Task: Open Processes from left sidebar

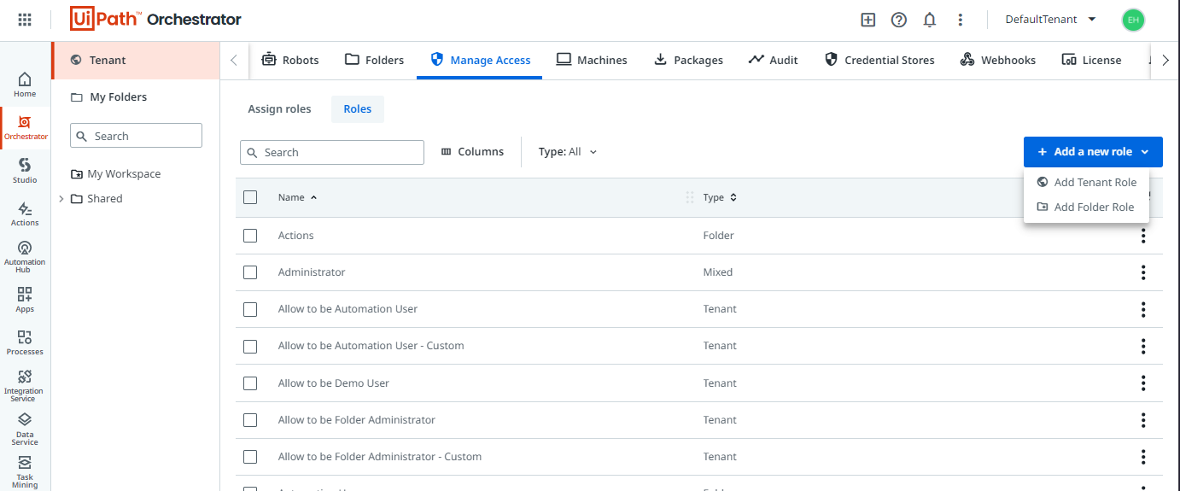Action: pos(25,342)
